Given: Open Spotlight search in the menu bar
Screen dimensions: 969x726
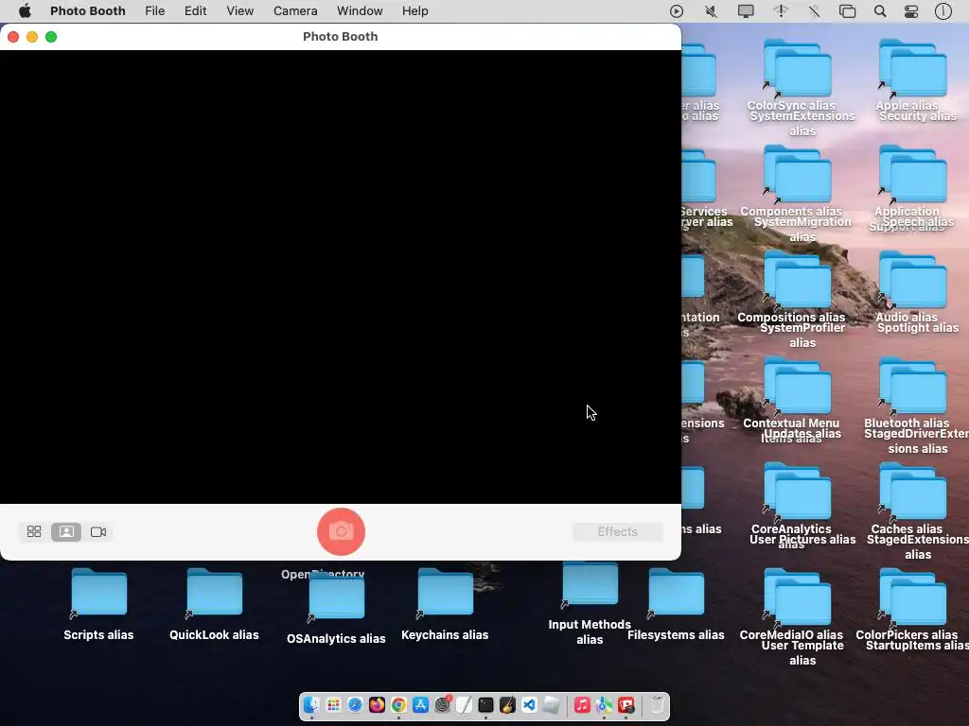Looking at the screenshot, I should (880, 11).
